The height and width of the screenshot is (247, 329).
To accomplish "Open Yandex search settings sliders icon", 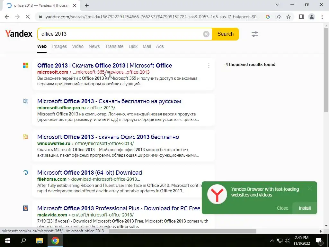I will coord(255,34).
